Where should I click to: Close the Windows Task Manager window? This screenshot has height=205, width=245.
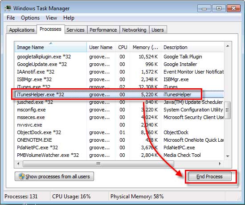coord(233,8)
